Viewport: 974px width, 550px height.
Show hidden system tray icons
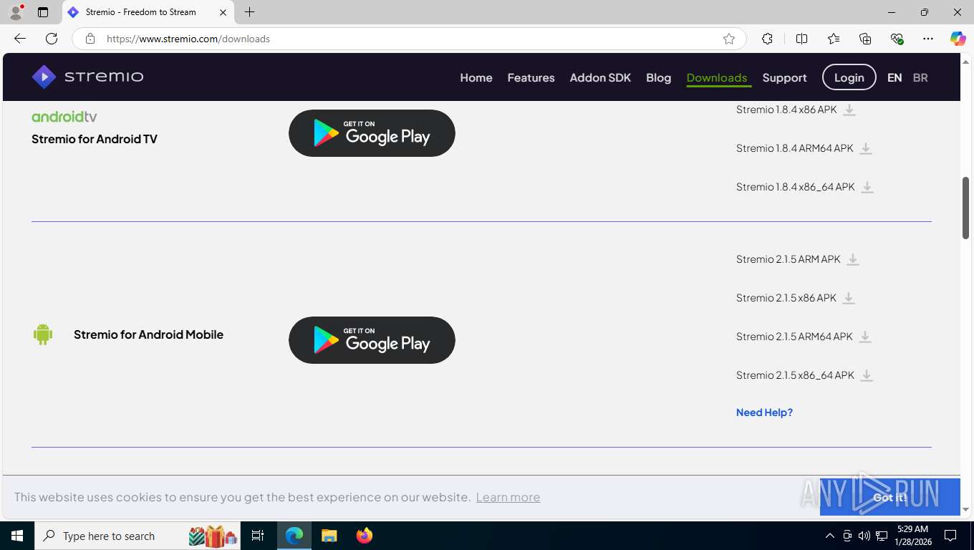pyautogui.click(x=830, y=536)
